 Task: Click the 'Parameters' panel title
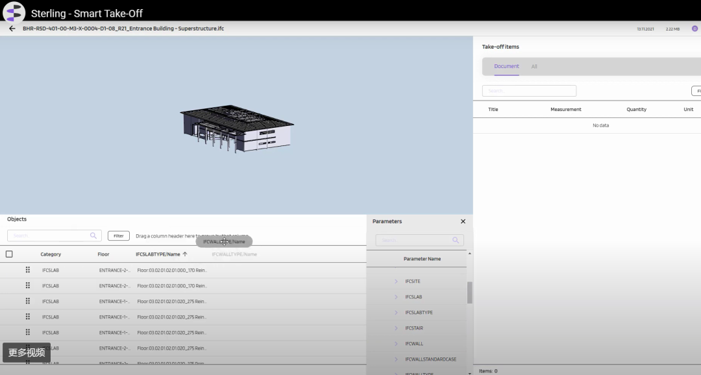click(387, 221)
